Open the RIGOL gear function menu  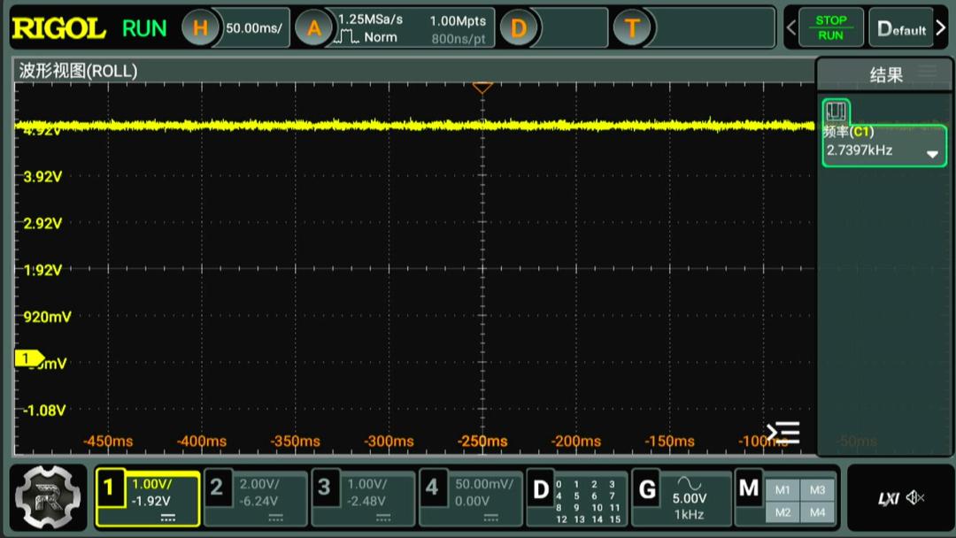tap(48, 496)
